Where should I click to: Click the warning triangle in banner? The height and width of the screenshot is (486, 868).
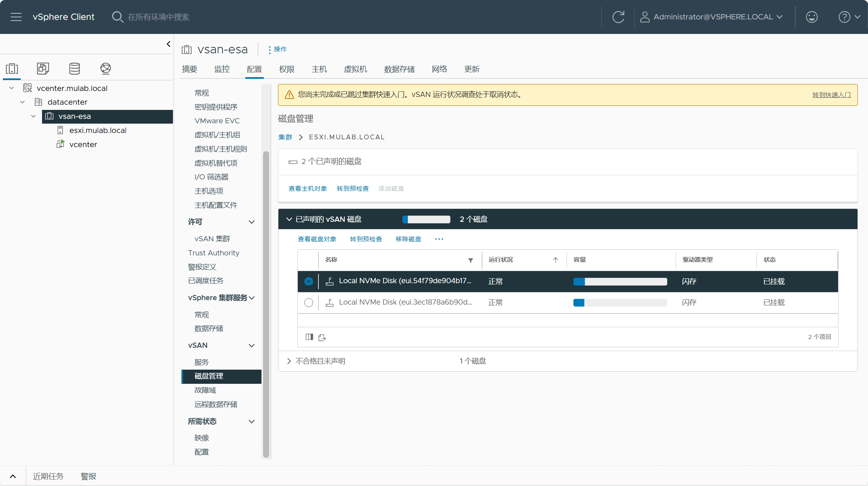pos(289,95)
